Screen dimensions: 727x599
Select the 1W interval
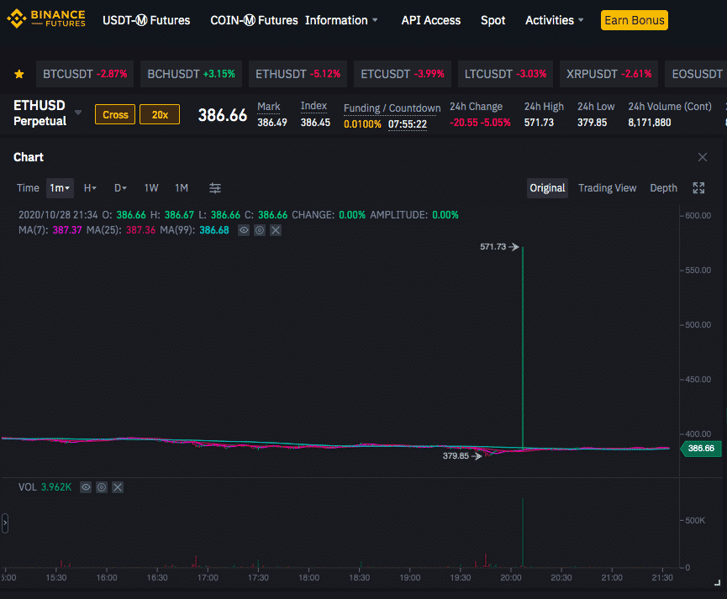tap(151, 188)
